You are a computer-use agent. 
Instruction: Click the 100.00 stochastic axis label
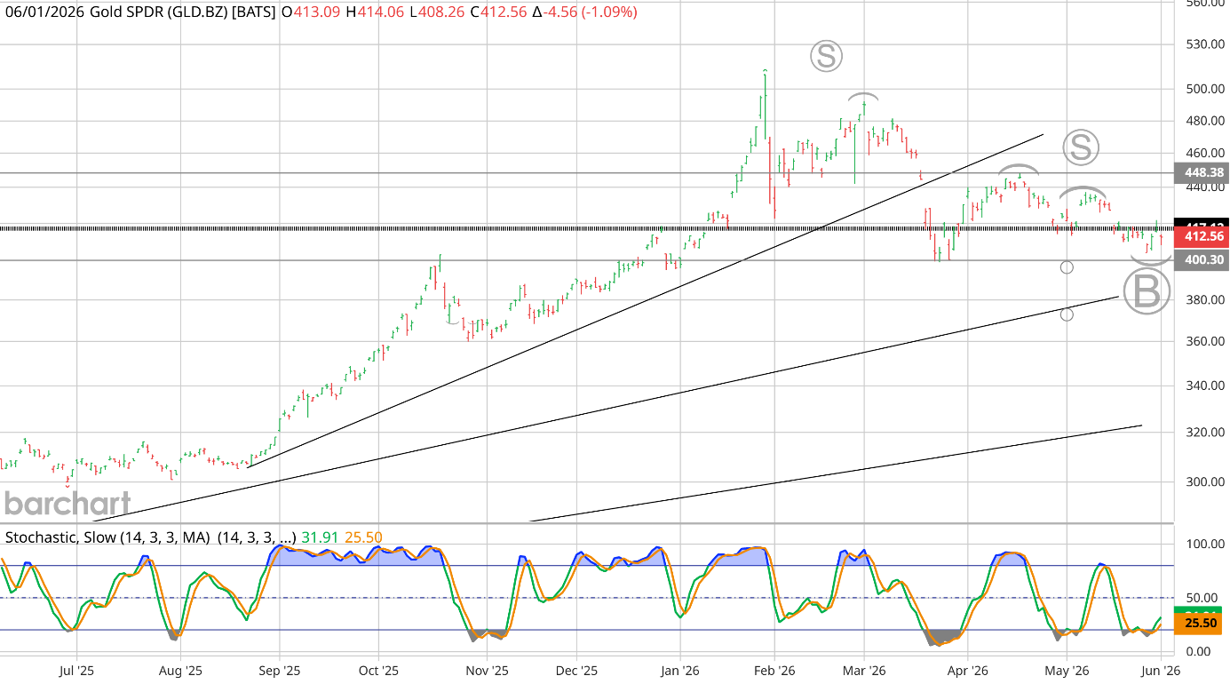[1205, 545]
